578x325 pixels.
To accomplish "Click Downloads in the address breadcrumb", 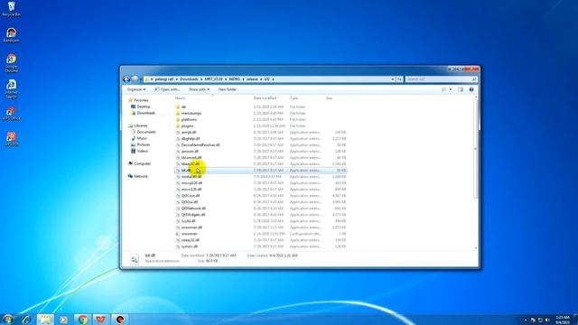I will [x=189, y=79].
